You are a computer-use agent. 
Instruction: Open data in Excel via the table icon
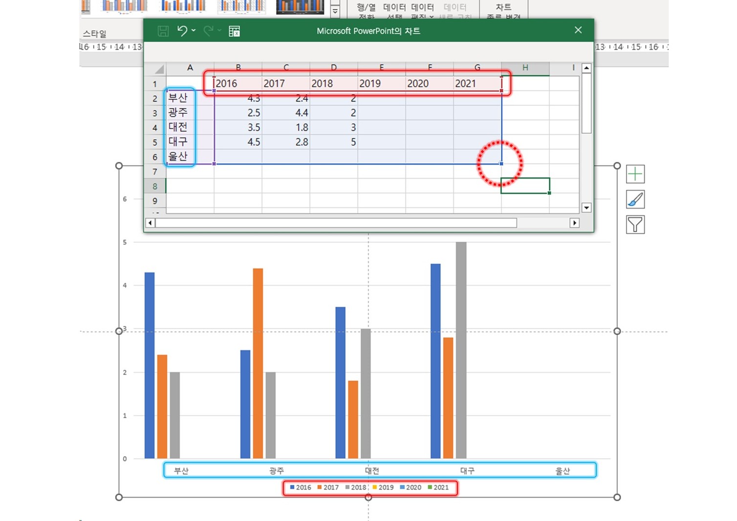[234, 31]
